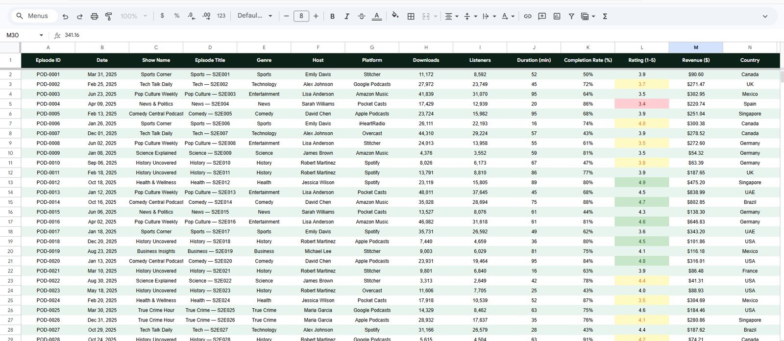Select the green-highlighted rating 4.9
The height and width of the screenshot is (341, 784).
642,182
